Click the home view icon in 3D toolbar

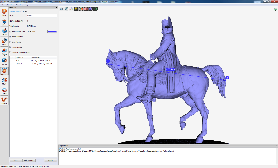tap(62, 9)
